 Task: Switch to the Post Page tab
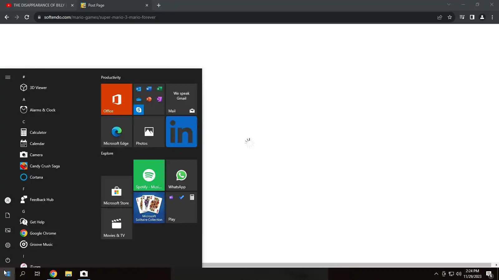coord(115,5)
